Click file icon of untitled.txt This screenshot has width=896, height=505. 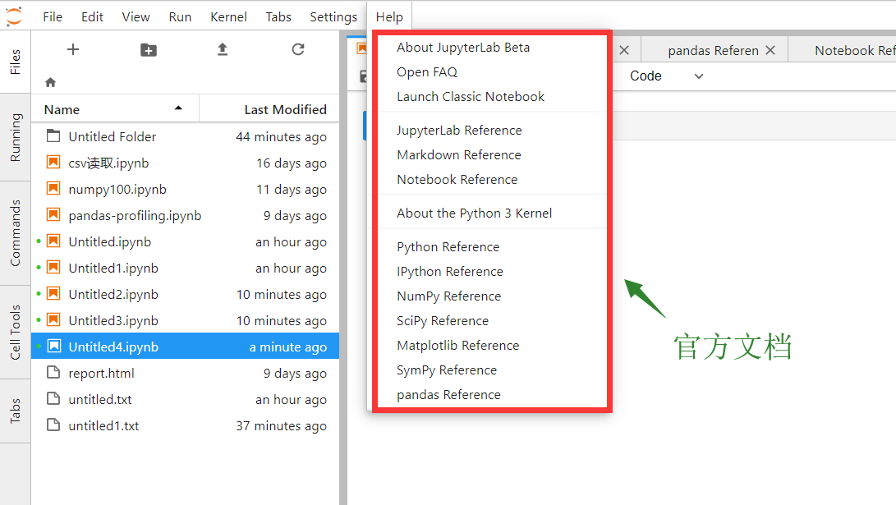coord(53,399)
